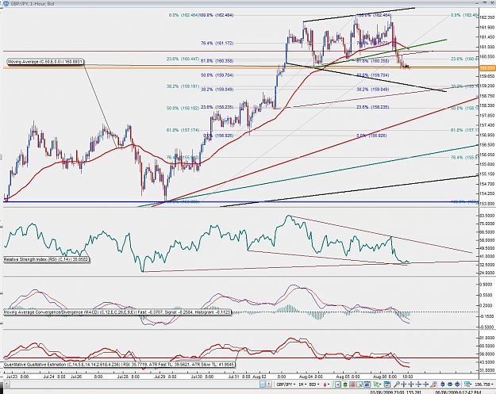
Task: Click the 06/08/2009 6:12:42 PM status bar clock
Action: [x=458, y=392]
